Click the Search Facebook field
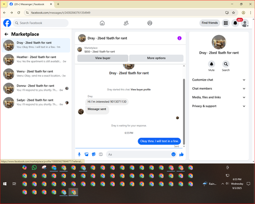The image size is (255, 204). click(41, 23)
